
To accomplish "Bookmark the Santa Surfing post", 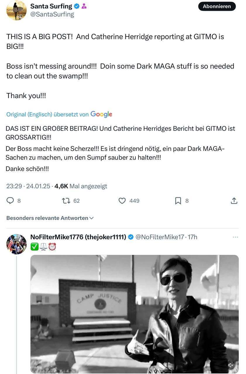I will point(178,201).
